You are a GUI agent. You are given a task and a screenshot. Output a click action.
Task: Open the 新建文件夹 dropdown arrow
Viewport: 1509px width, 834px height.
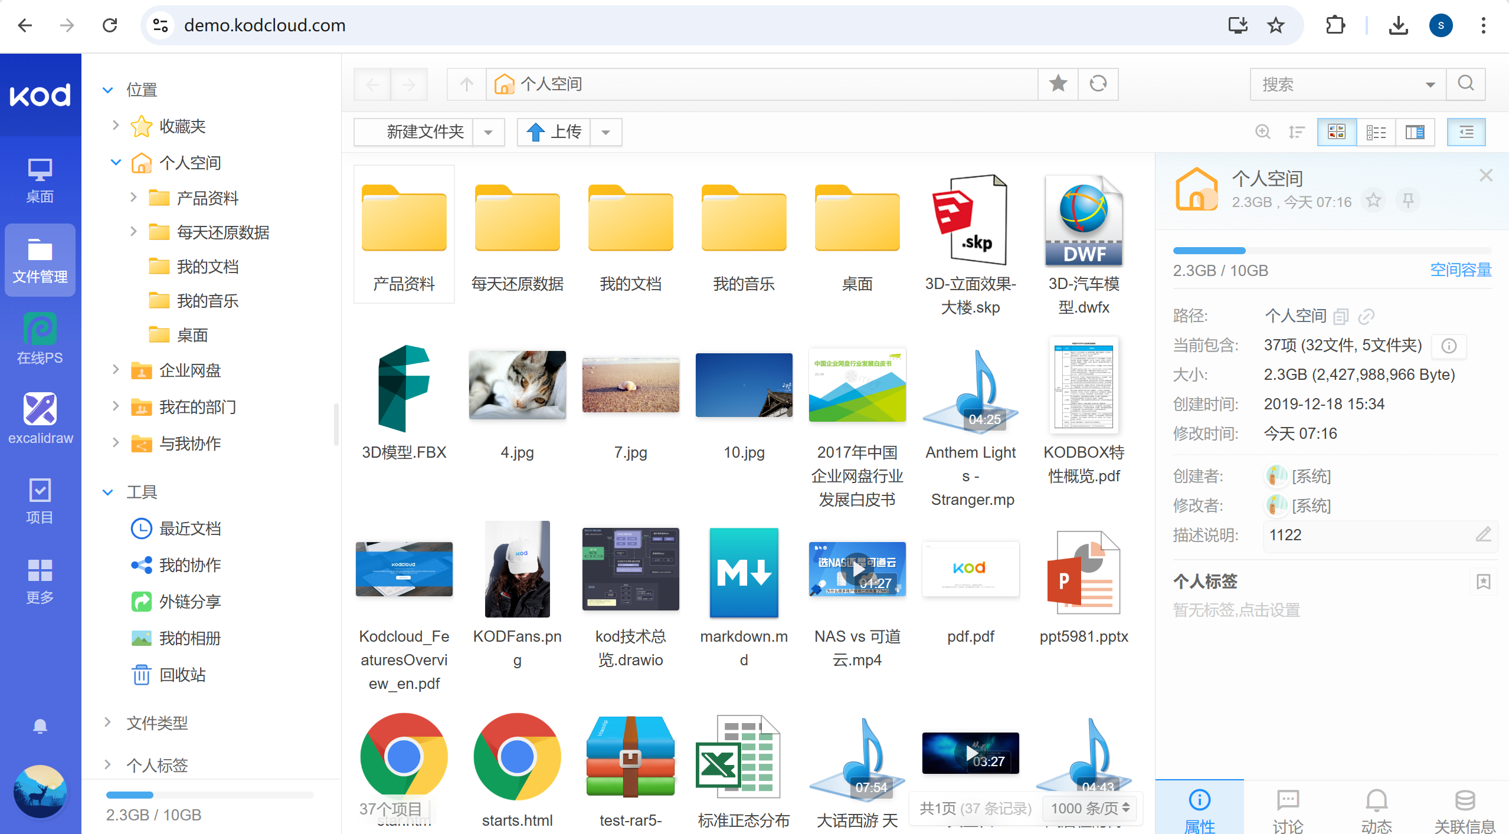[488, 132]
